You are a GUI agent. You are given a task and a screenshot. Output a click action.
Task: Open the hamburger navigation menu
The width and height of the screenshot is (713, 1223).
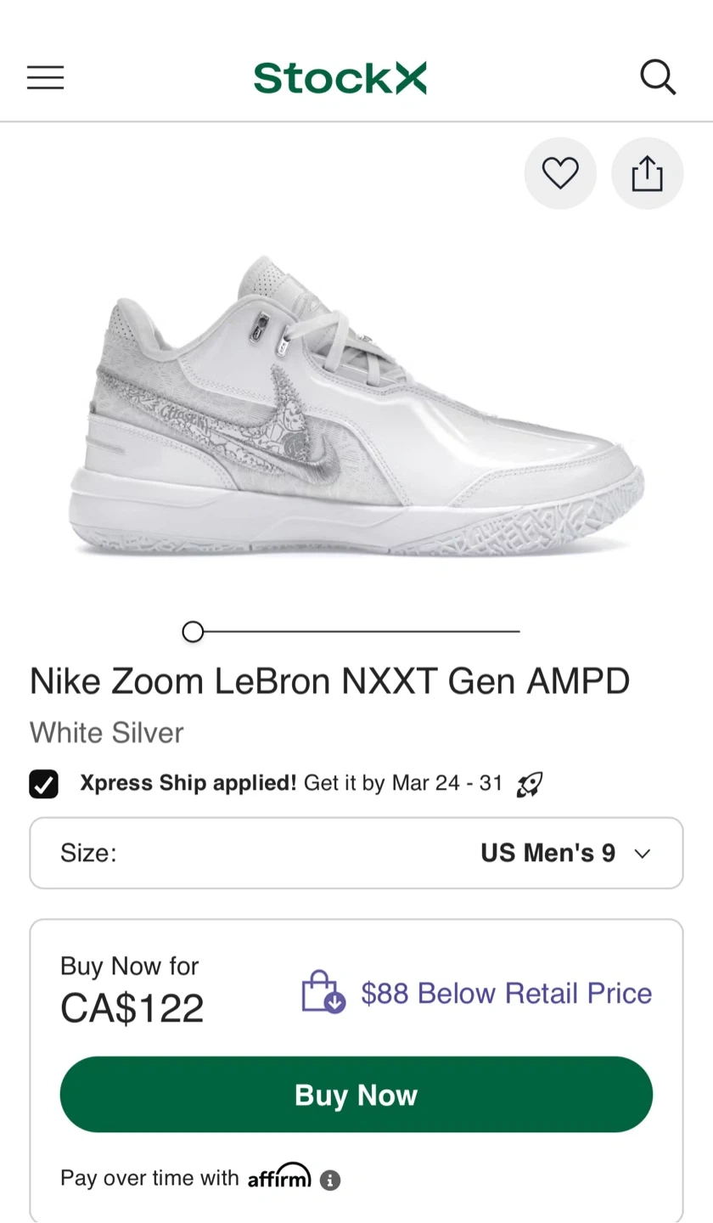click(45, 78)
